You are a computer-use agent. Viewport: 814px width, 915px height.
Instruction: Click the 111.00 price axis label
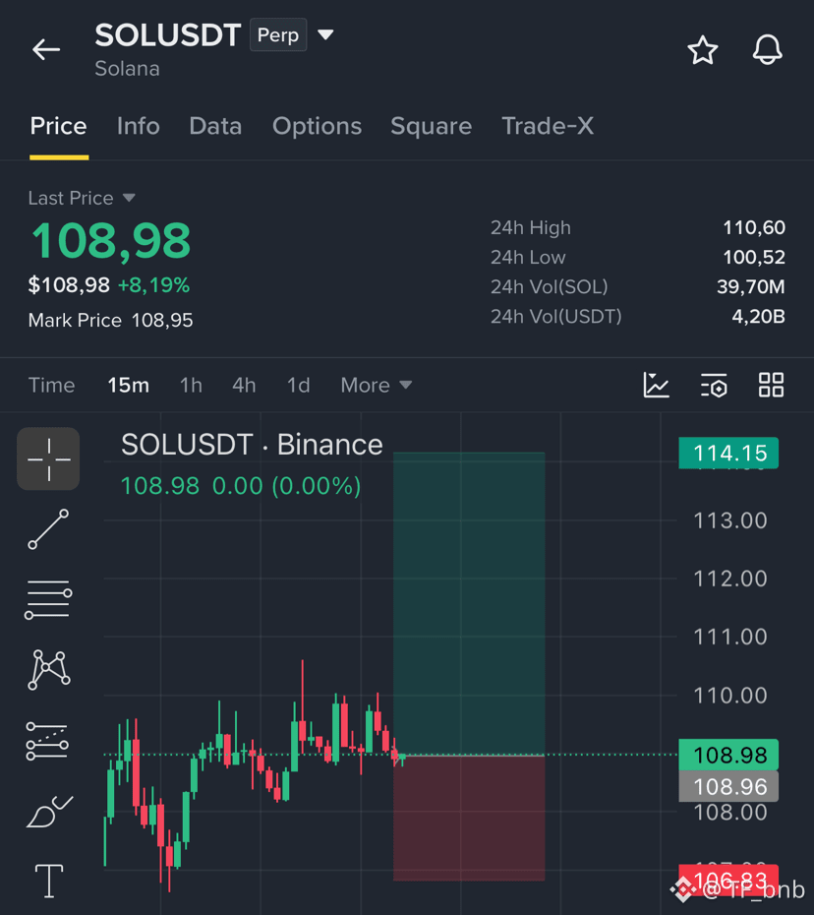(x=730, y=637)
